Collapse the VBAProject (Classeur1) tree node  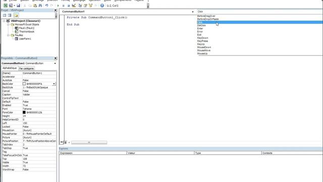[x=4, y=21]
